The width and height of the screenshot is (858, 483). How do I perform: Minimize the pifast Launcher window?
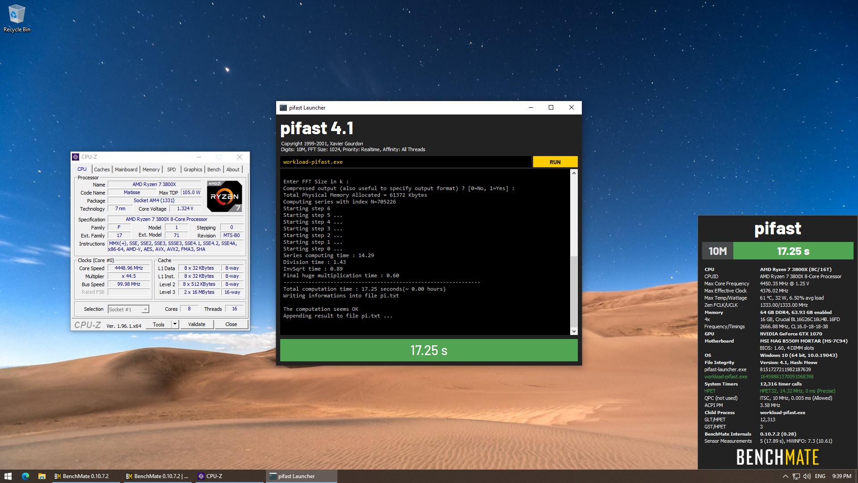tap(531, 108)
